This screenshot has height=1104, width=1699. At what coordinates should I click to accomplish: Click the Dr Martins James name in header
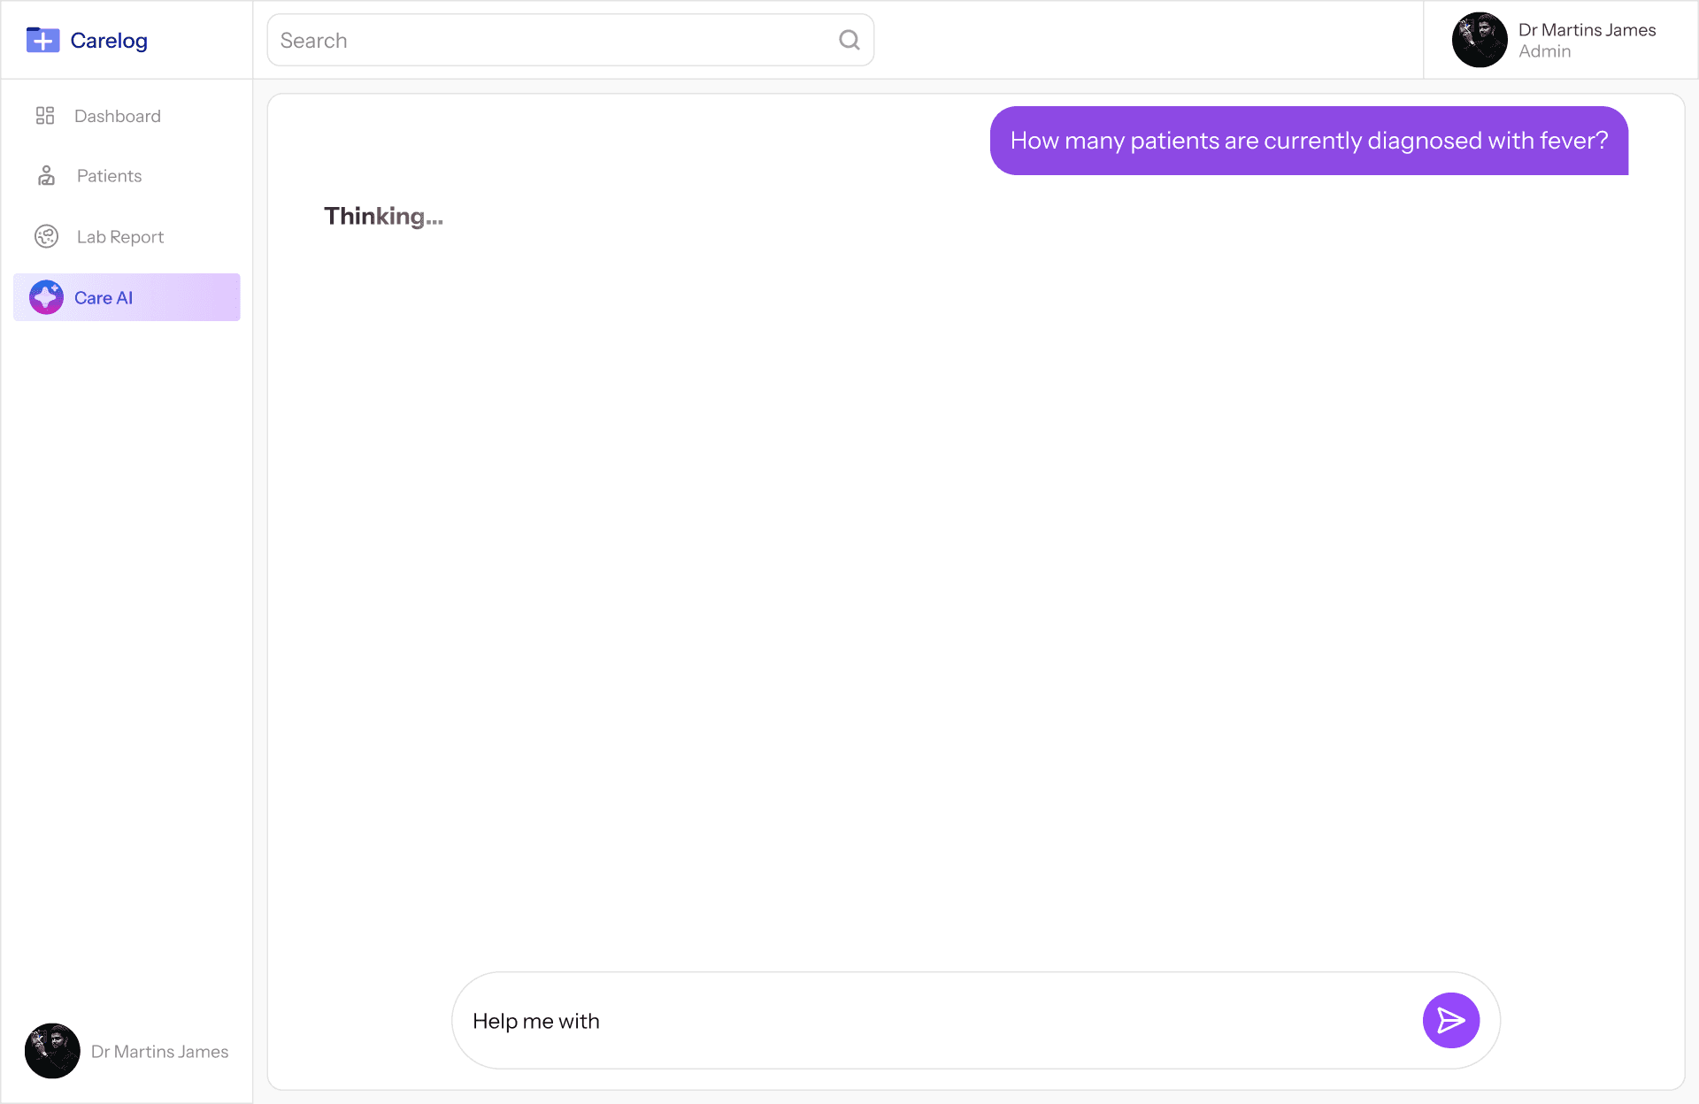pos(1587,30)
